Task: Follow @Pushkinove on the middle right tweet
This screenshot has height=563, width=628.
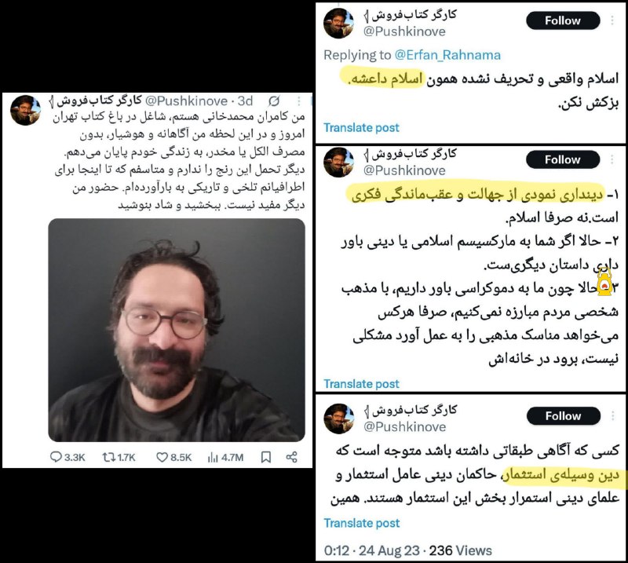Action: (563, 159)
